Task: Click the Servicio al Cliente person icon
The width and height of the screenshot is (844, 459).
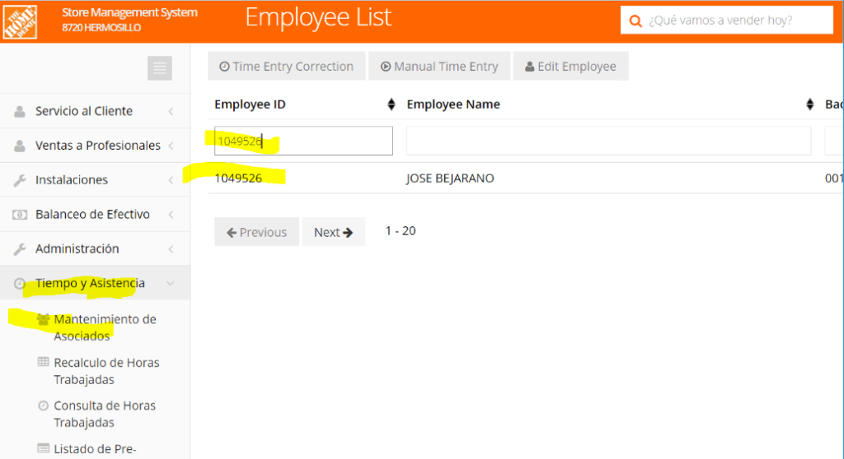Action: coord(20,111)
